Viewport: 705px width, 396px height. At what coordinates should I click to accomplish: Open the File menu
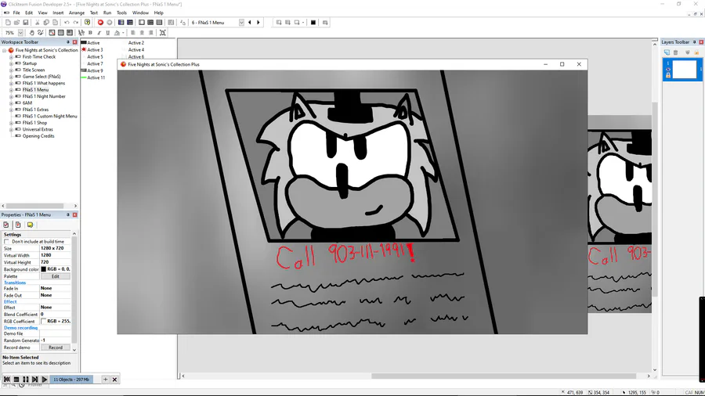(16, 13)
